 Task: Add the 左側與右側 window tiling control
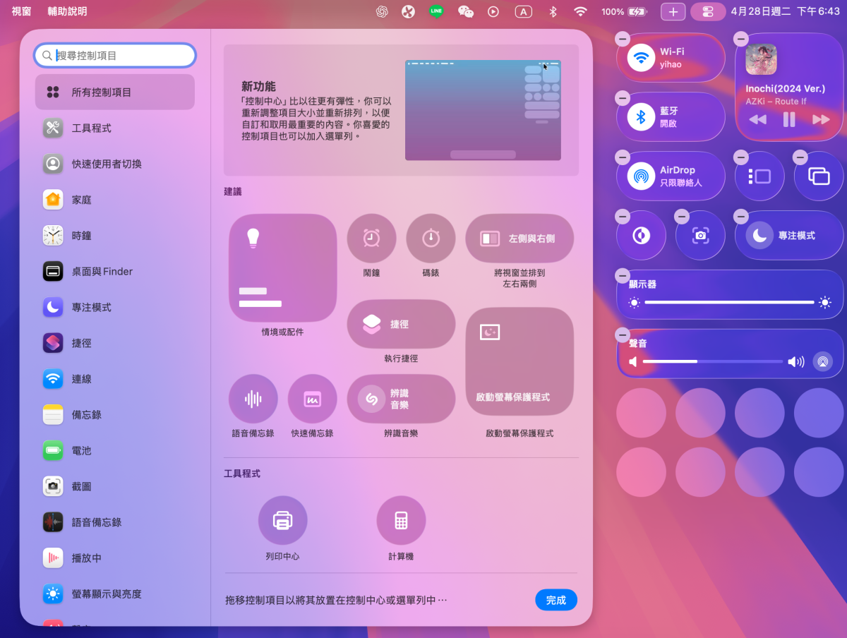pos(519,239)
